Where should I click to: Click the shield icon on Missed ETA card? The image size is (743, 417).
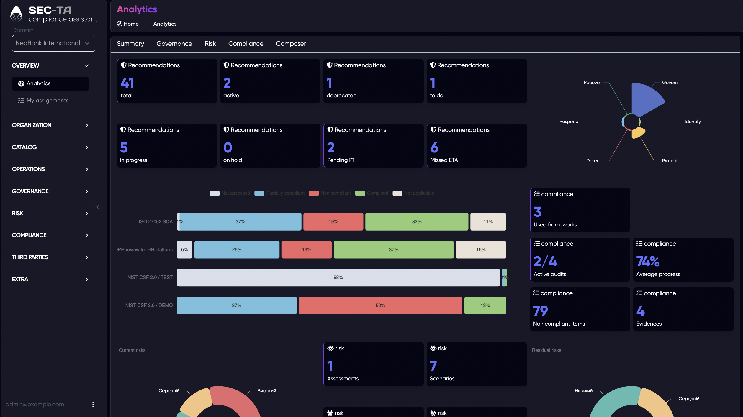[433, 130]
